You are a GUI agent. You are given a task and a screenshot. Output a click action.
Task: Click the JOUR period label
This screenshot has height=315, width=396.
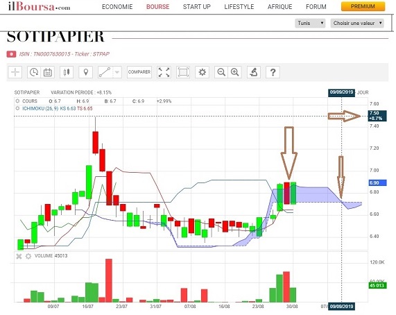(x=363, y=92)
